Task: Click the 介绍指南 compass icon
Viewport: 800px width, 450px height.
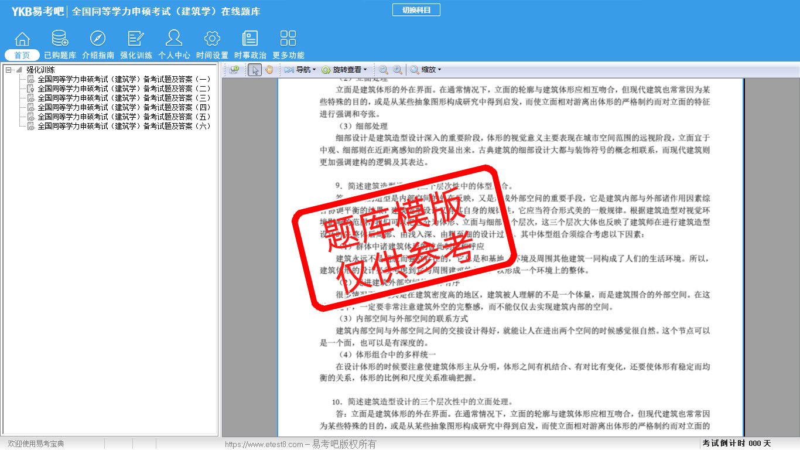Action: coord(98,39)
